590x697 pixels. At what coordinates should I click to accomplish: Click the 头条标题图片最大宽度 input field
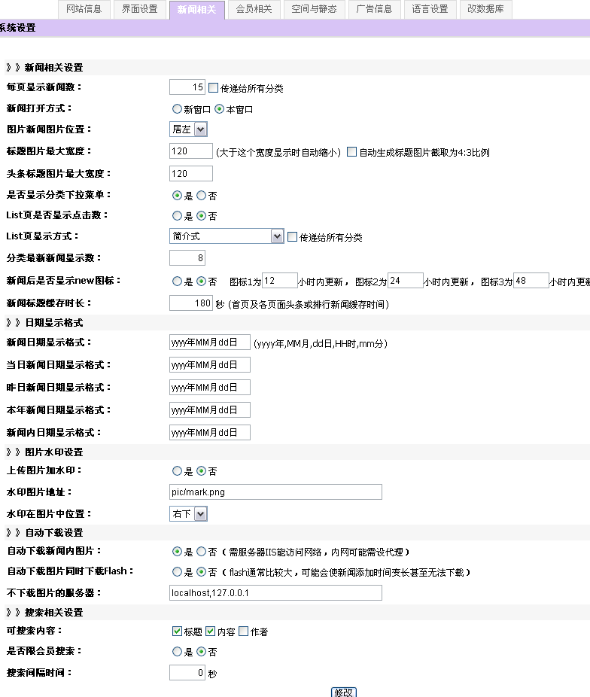tap(191, 173)
